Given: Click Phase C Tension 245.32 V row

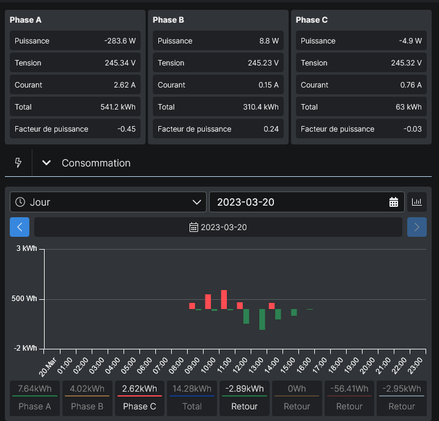Looking at the screenshot, I should 361,63.
